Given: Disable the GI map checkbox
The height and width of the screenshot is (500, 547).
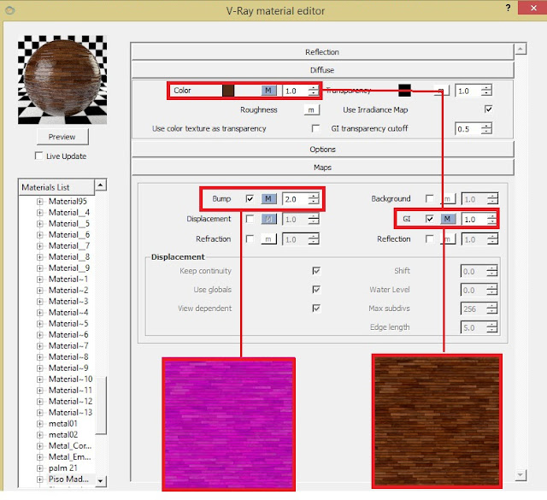Looking at the screenshot, I should coord(430,219).
